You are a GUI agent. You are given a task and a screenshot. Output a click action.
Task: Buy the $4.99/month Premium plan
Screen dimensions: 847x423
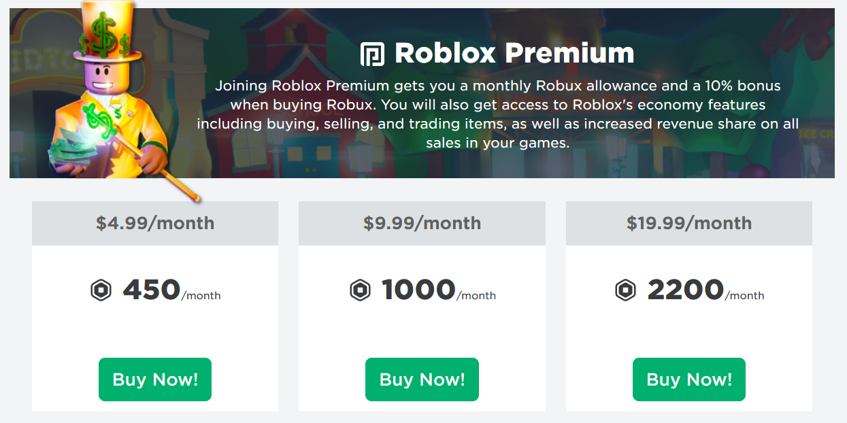pos(155,379)
